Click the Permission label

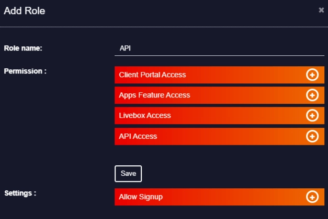25,71
